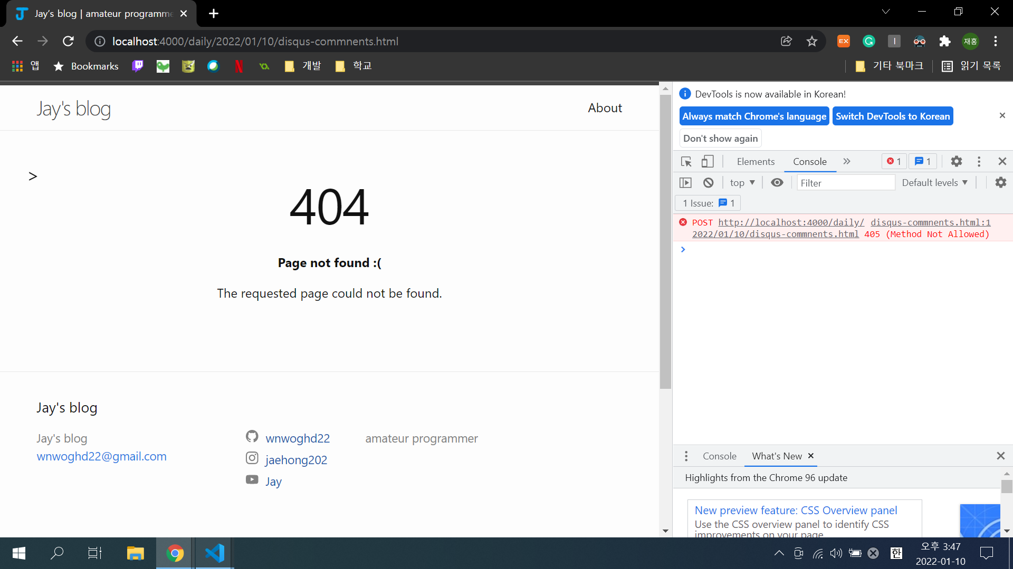Bookmark this page with the star icon
Viewport: 1013px width, 569px height.
pos(811,41)
